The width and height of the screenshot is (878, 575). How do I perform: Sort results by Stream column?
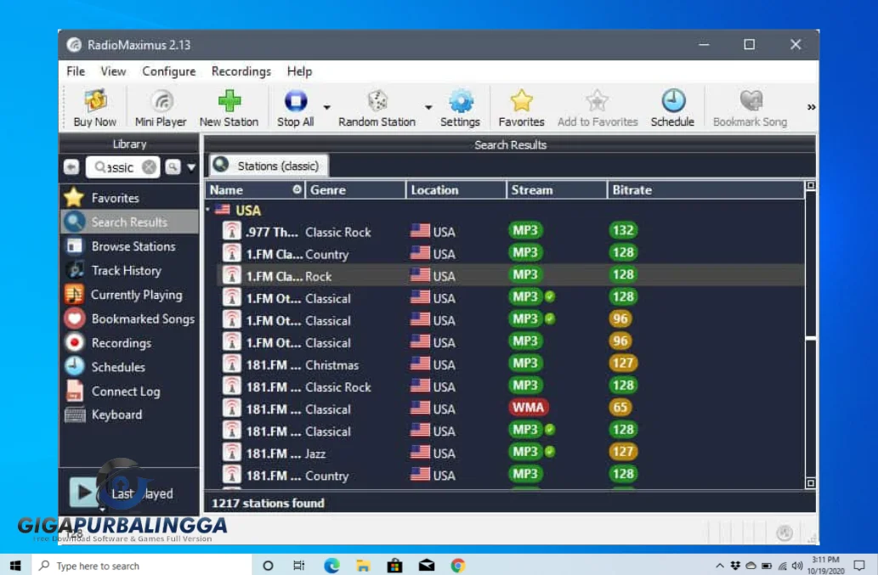(558, 190)
